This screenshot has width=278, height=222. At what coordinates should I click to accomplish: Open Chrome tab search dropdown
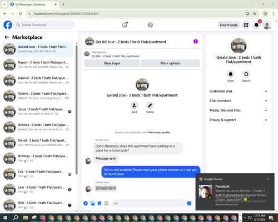pyautogui.click(x=4, y=4)
